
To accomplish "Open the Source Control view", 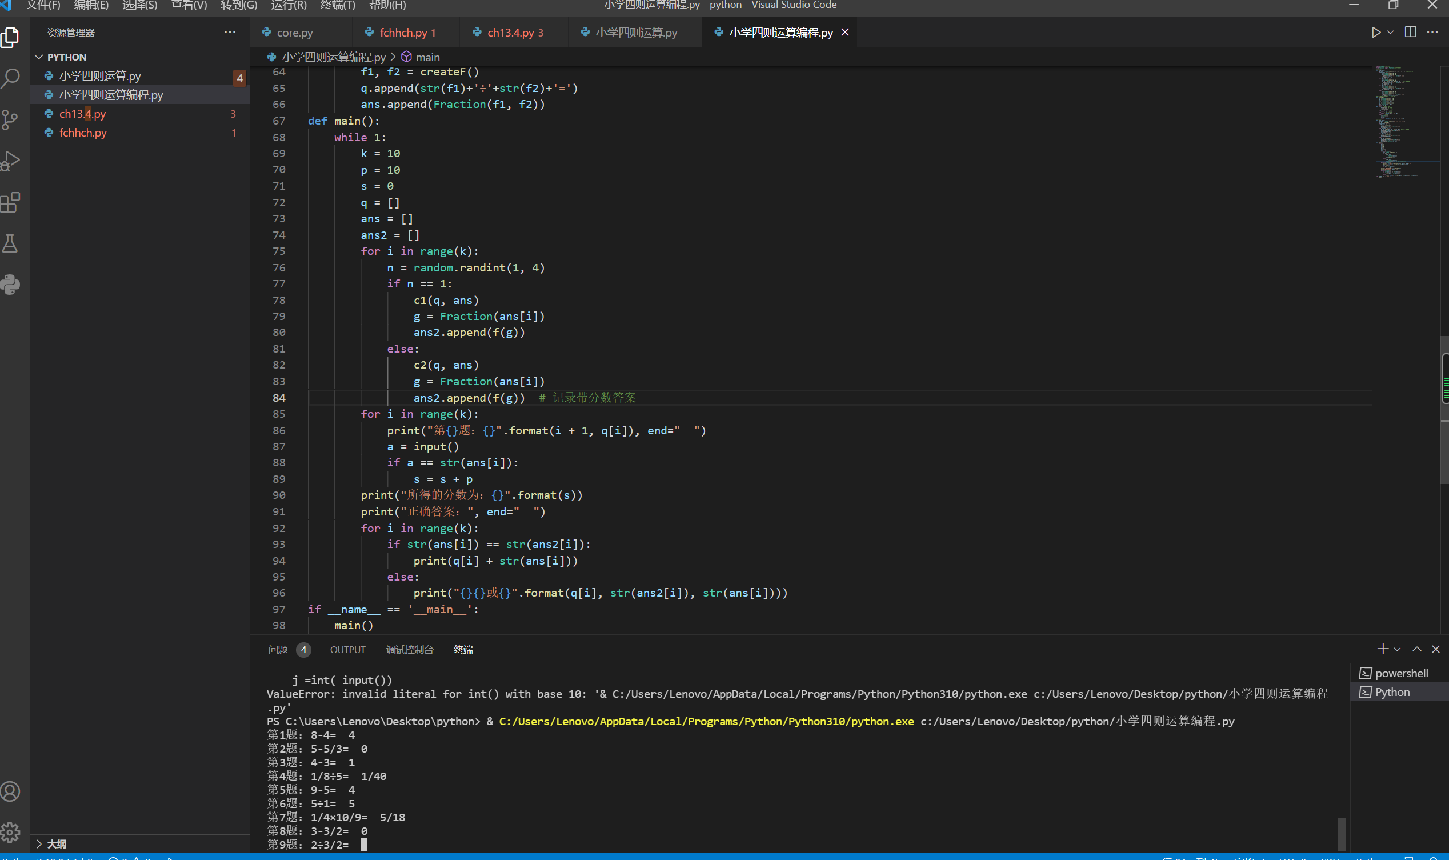I will [x=10, y=120].
